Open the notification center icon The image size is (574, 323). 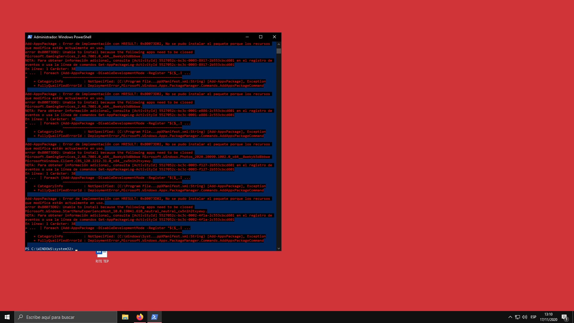[564, 317]
